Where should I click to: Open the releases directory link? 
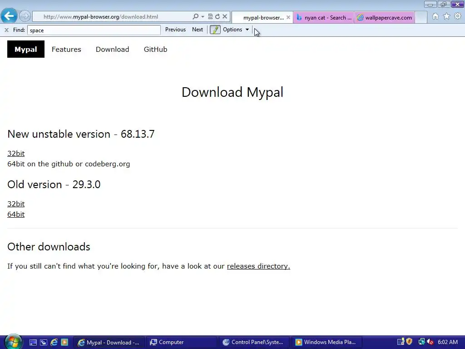click(x=258, y=266)
